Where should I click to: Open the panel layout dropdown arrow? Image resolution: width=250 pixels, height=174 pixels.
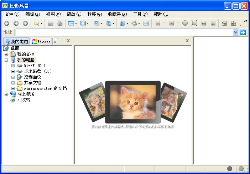click(x=76, y=24)
